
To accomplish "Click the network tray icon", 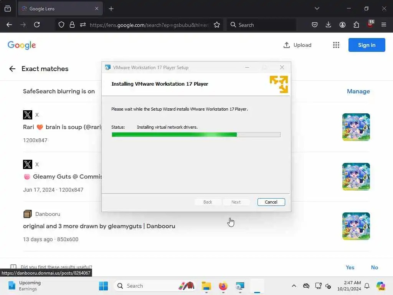I will point(318,286).
